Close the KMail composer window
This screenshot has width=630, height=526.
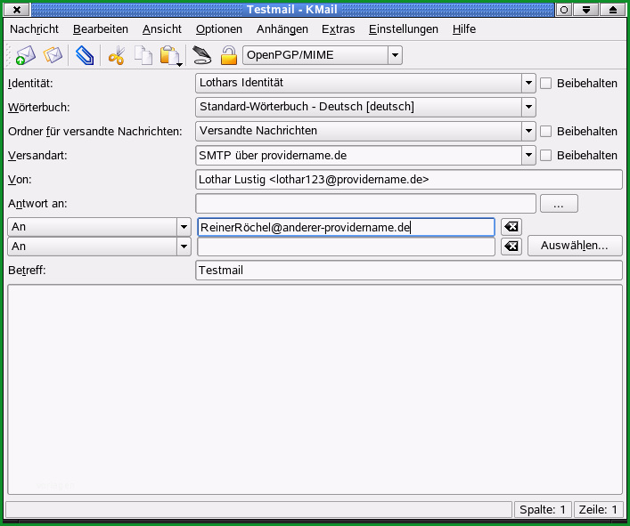[16, 9]
